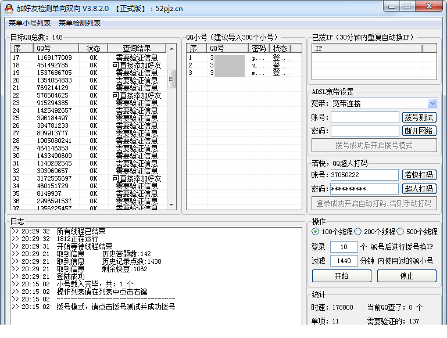The image size is (447, 338).
Task: Select row with QQ 2996591537
Action: point(88,201)
